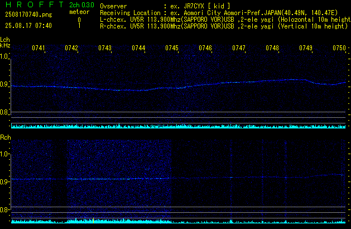The image size is (351, 229).
Task: Click the R-ch receiver description line
Action: (224, 26)
